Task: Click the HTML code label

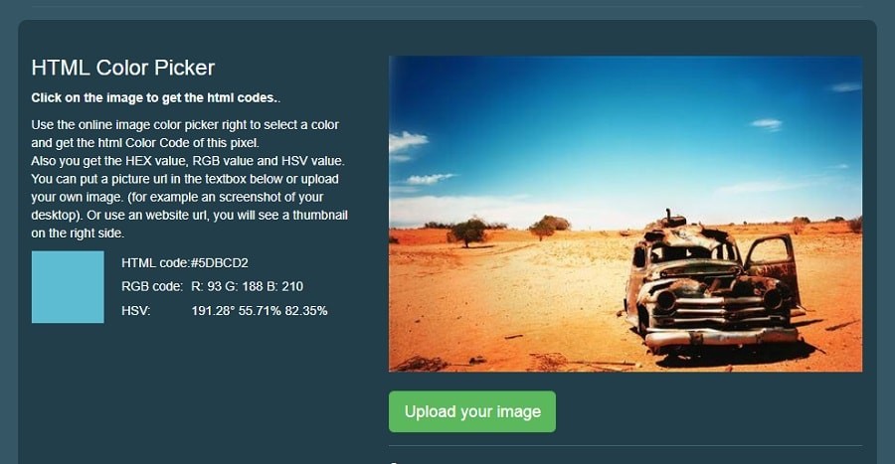Action: [155, 262]
